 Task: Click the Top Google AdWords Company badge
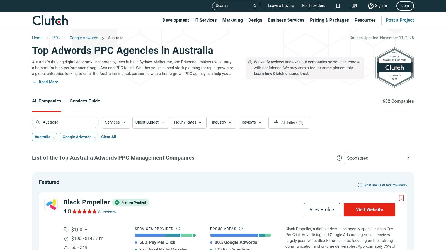tap(394, 67)
